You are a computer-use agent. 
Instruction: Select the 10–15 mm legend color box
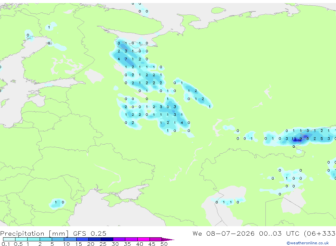pos(70,239)
